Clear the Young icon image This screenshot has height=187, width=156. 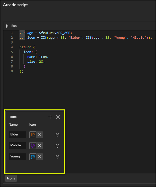coord(40,157)
